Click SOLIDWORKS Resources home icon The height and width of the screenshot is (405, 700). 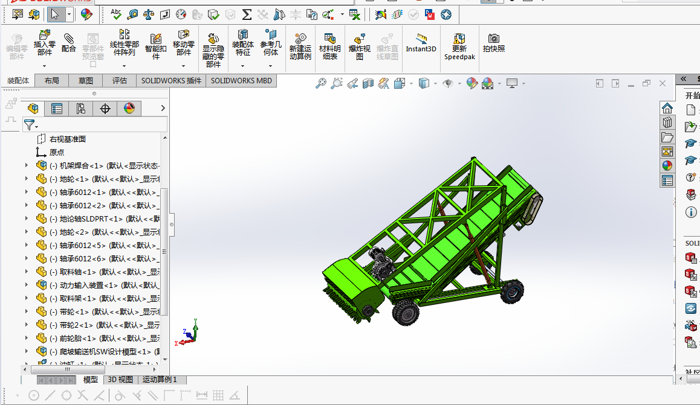click(x=667, y=108)
